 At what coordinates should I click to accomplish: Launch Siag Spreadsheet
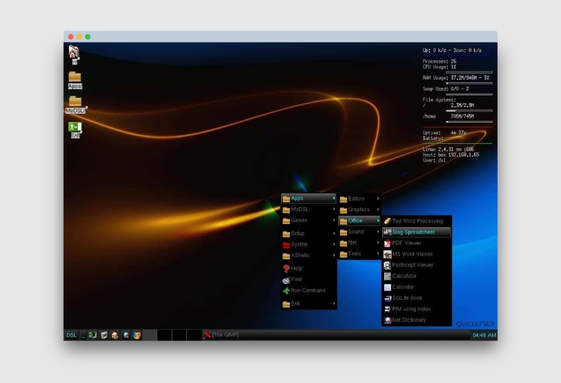coord(416,232)
